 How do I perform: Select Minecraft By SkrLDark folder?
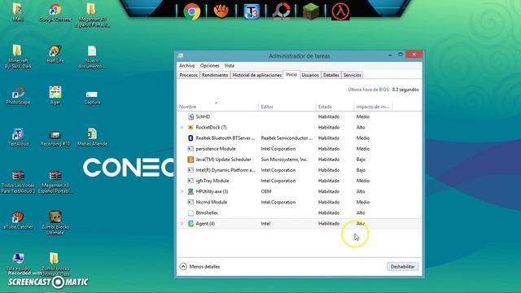(x=18, y=57)
